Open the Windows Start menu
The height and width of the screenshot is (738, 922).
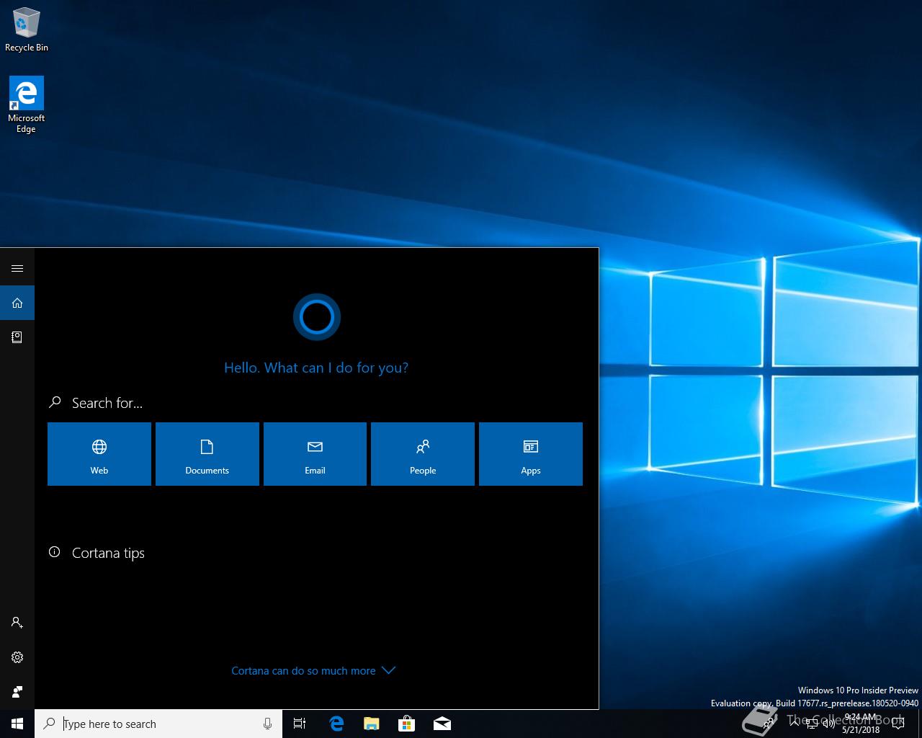pos(17,724)
